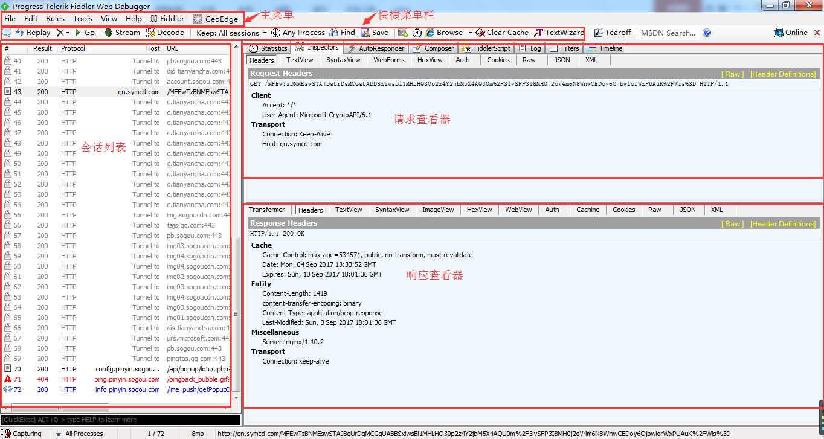Click the timer clock icon in toolbar
Viewport: 824px width, 439px height.
click(417, 33)
